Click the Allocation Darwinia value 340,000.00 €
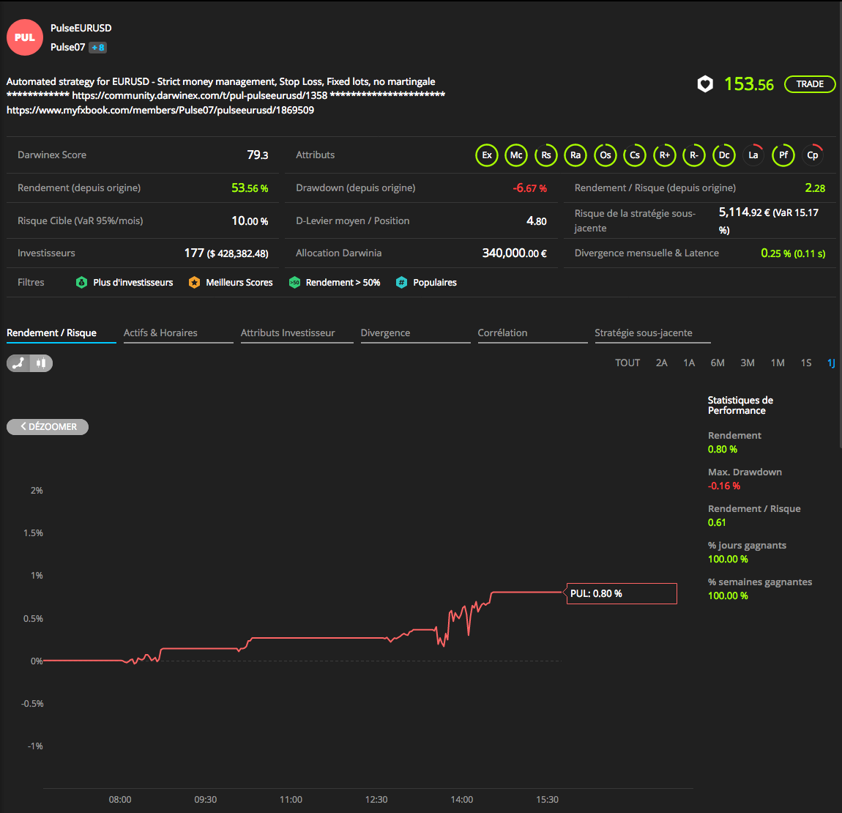The height and width of the screenshot is (813, 842). click(x=515, y=253)
